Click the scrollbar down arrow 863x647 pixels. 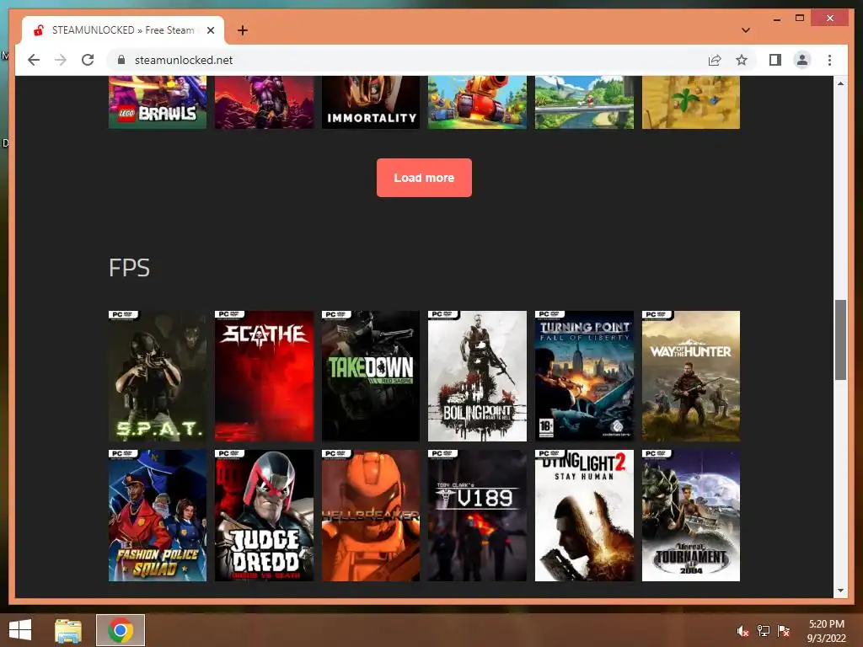coord(840,591)
